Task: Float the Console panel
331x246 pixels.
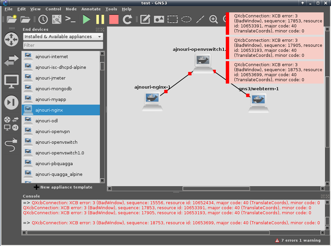Action: (x=323, y=197)
